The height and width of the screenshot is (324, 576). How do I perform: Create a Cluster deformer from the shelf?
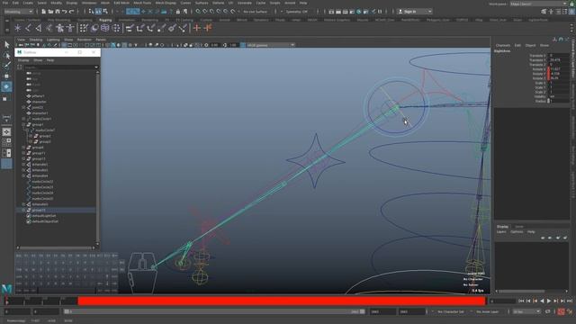pyautogui.click(x=116, y=28)
